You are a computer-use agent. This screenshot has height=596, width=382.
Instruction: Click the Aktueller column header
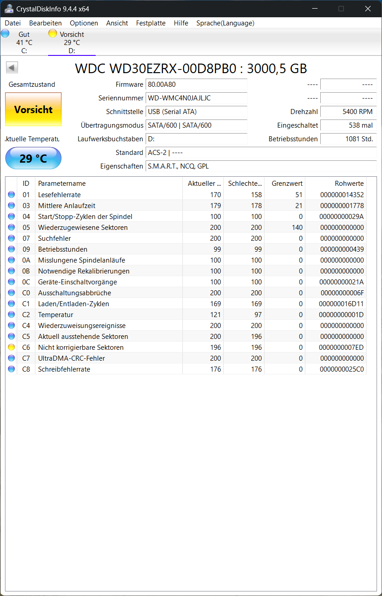tap(203, 184)
